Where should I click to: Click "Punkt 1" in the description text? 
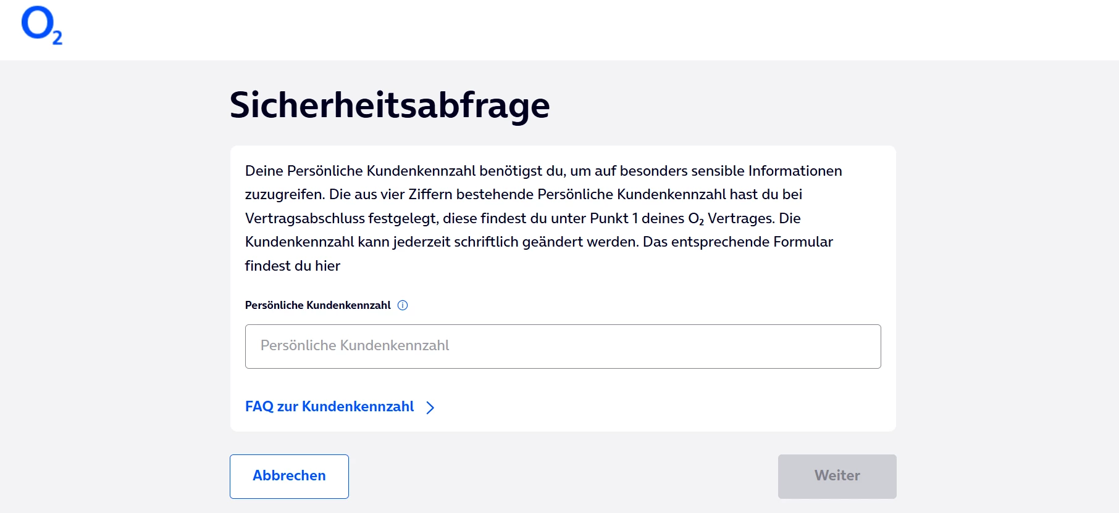coord(614,219)
